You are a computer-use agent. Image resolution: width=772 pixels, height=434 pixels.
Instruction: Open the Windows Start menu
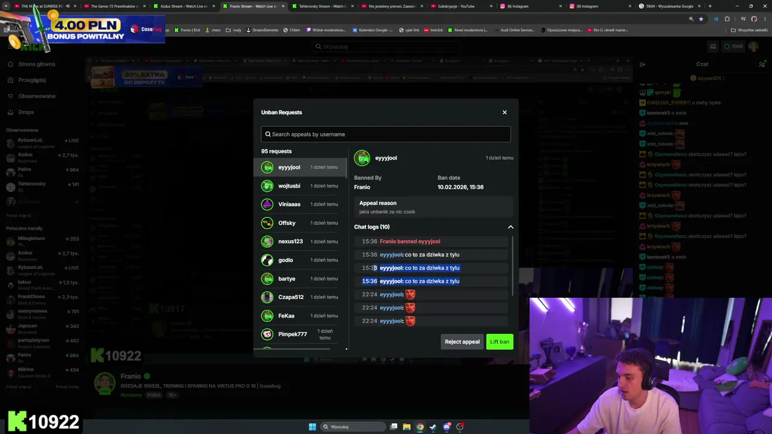tap(312, 427)
